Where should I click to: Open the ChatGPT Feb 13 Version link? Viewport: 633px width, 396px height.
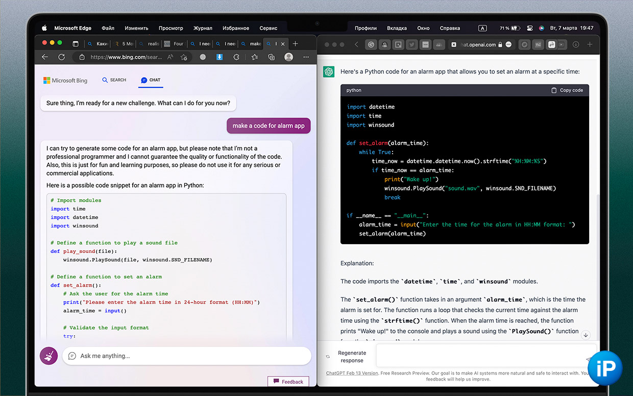(x=352, y=373)
